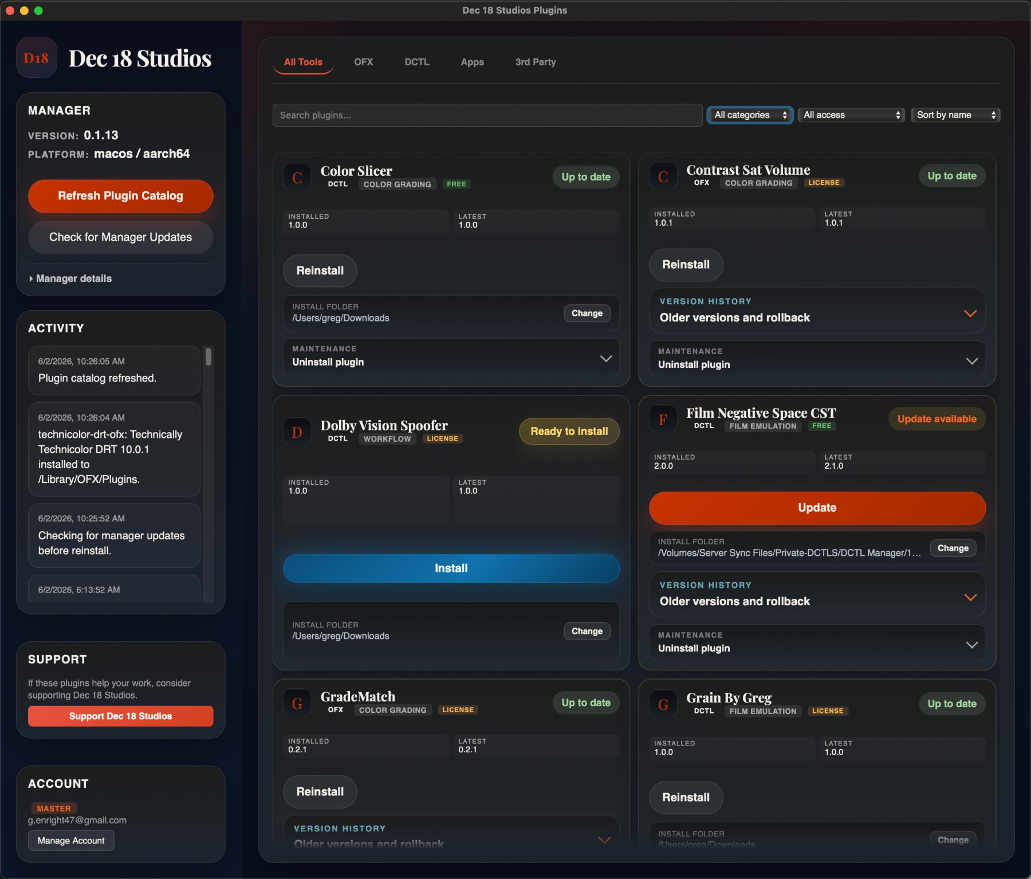Screen dimensions: 1031x879
Task: Click the Ready to install status badge
Action: 569,431
